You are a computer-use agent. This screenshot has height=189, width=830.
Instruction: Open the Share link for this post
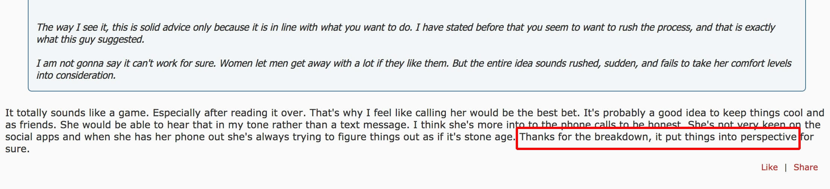point(805,167)
